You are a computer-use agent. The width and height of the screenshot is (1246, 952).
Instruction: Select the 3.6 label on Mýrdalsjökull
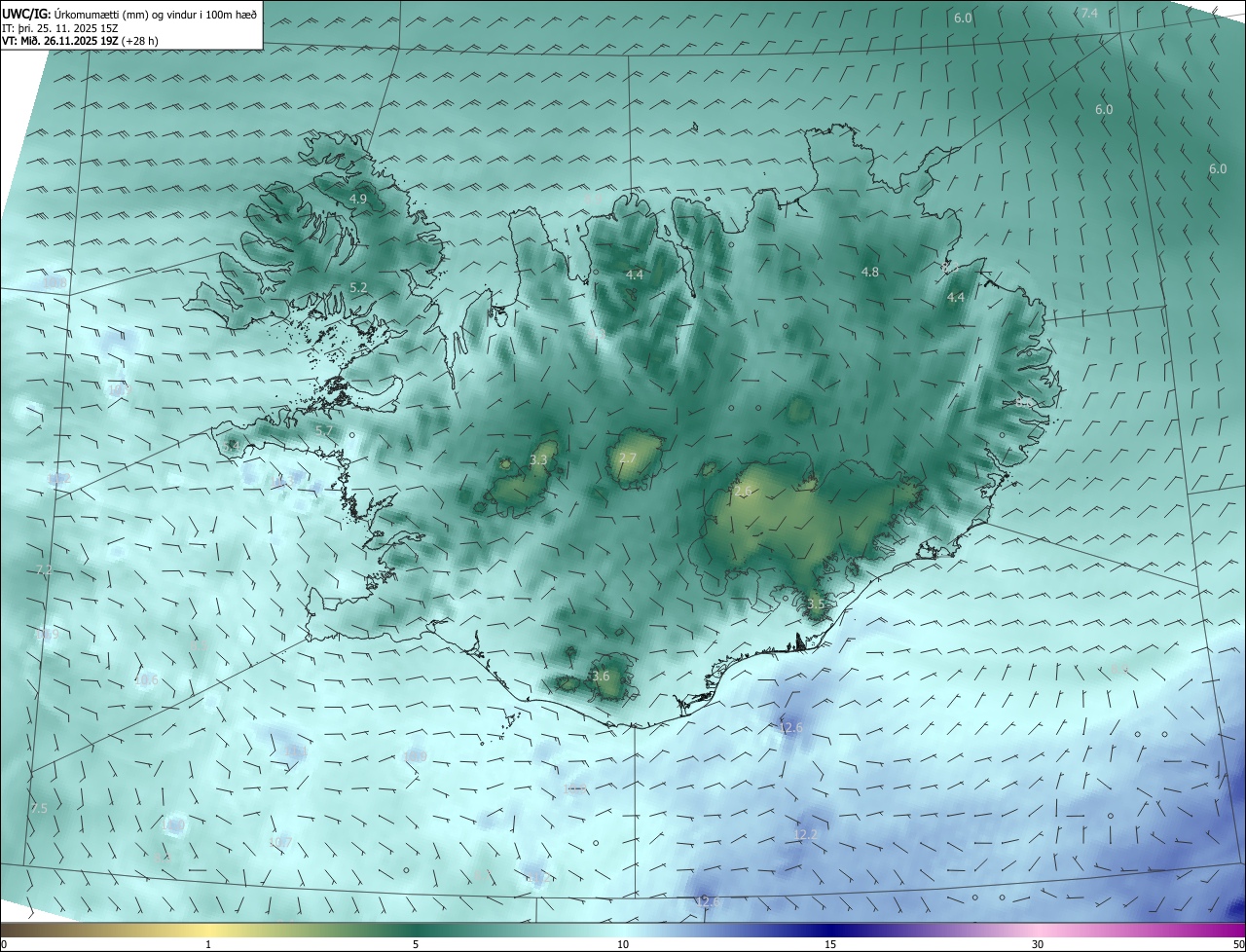(x=601, y=676)
